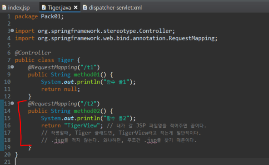Image resolution: width=269 pixels, height=165 pixels.
Task: Click line number 21 in the gutter
Action: click(x=7, y=162)
